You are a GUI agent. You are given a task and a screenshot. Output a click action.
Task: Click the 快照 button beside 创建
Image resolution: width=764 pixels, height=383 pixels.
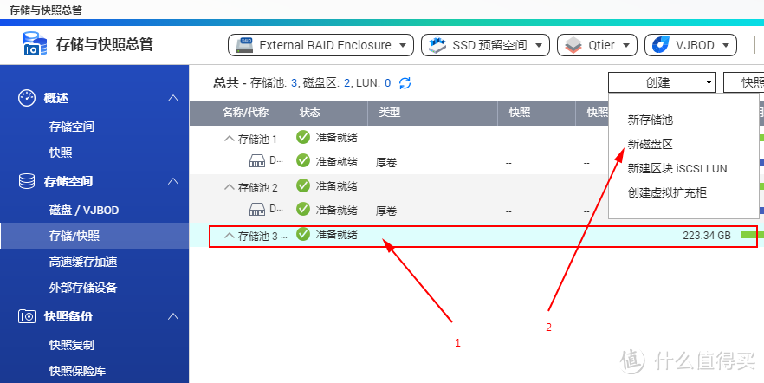pyautogui.click(x=744, y=83)
